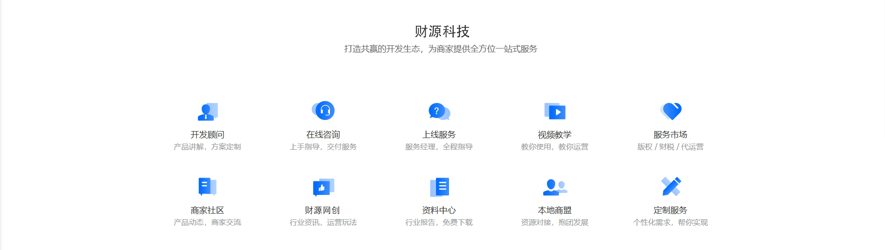This screenshot has height=250, width=885.
Task: Open the 在线咨询 title link
Action: click(x=323, y=134)
